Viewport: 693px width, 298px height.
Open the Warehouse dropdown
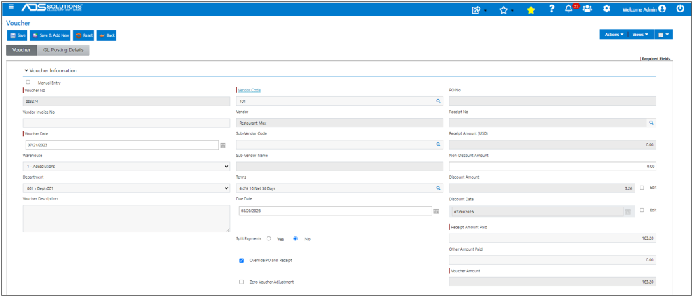pyautogui.click(x=127, y=166)
